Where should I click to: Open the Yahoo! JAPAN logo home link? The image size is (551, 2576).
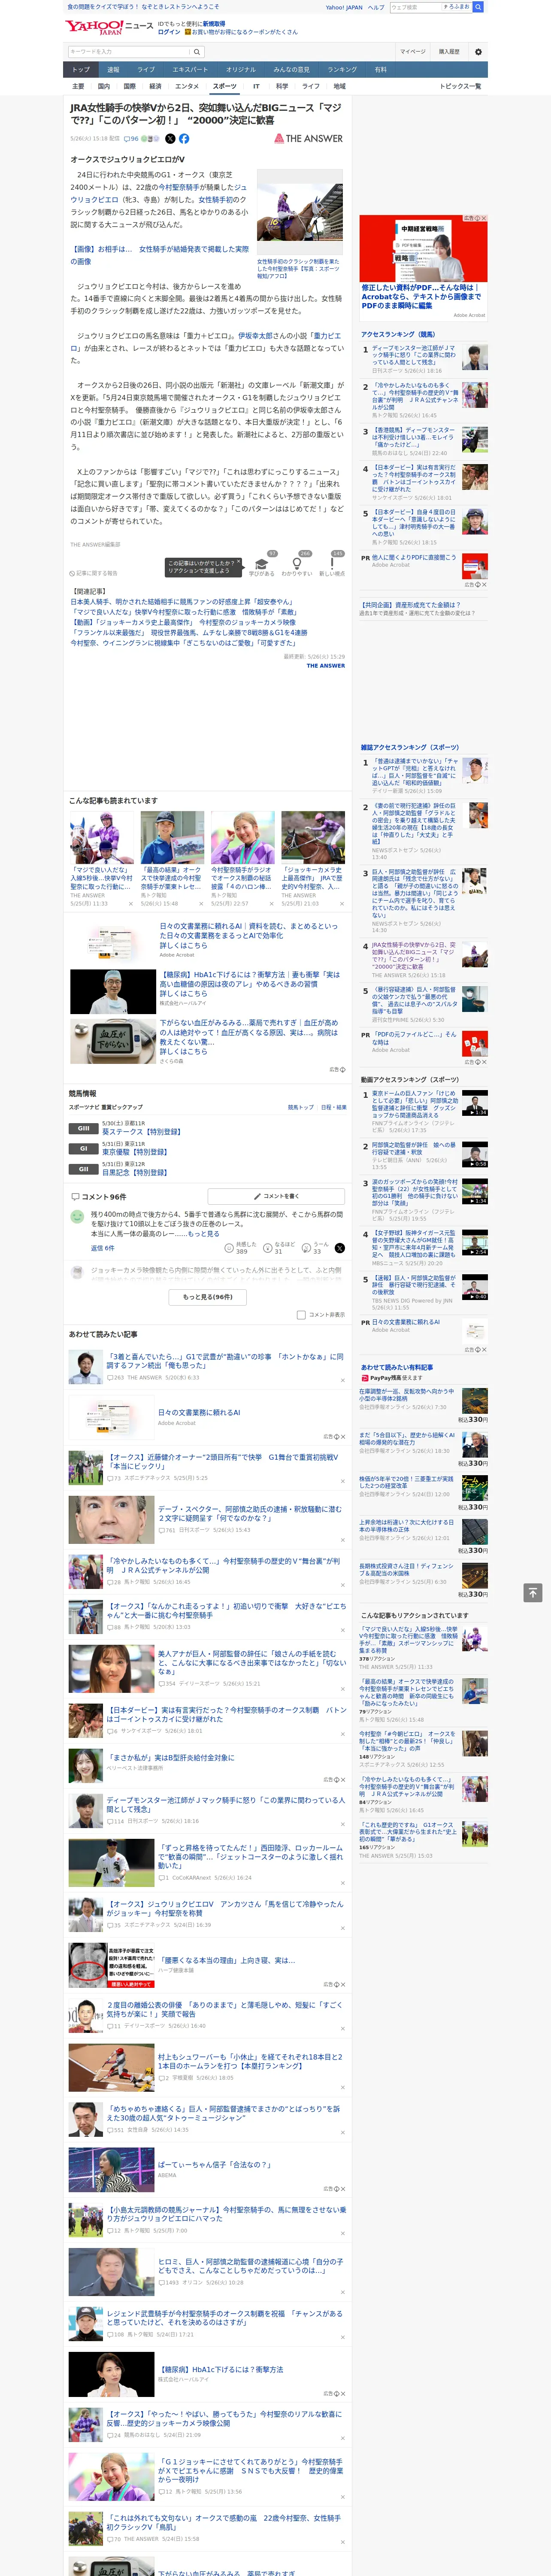pyautogui.click(x=95, y=27)
